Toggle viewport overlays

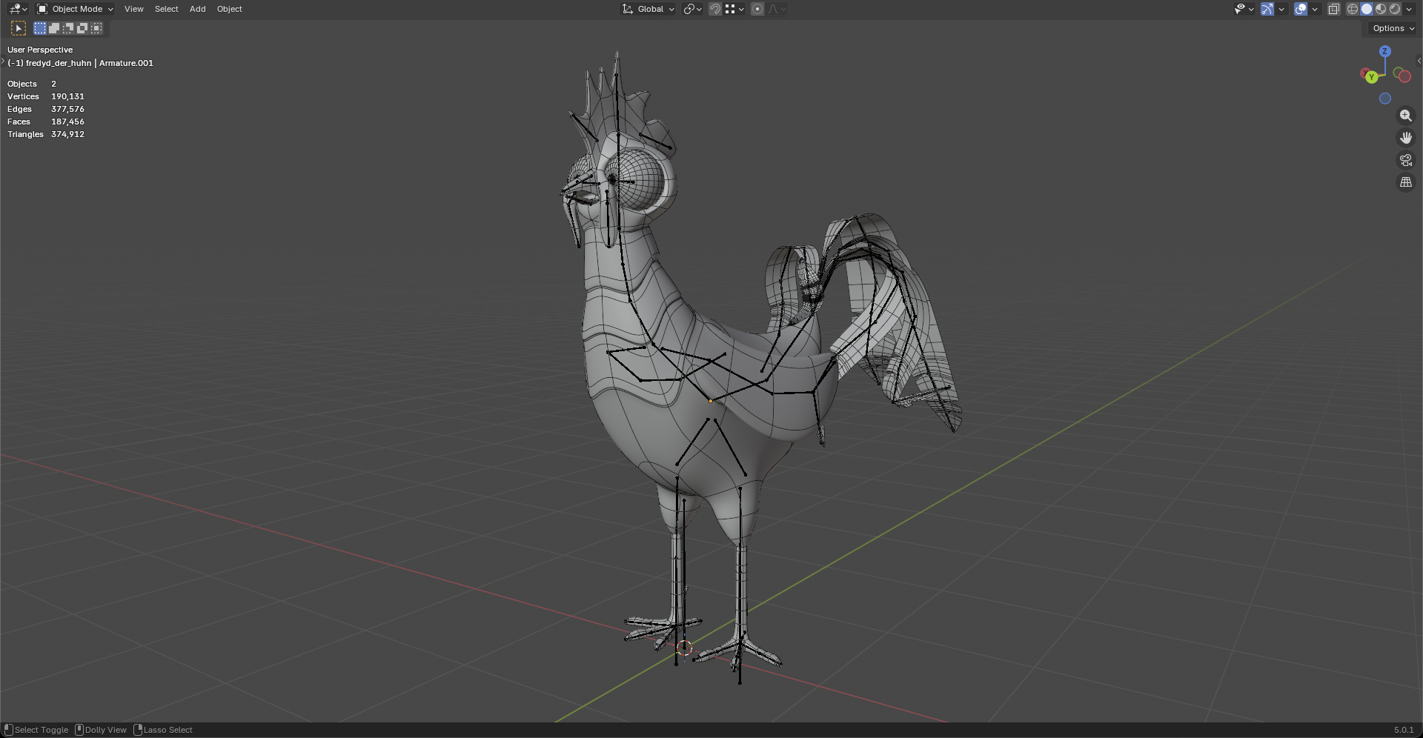[x=1301, y=9]
